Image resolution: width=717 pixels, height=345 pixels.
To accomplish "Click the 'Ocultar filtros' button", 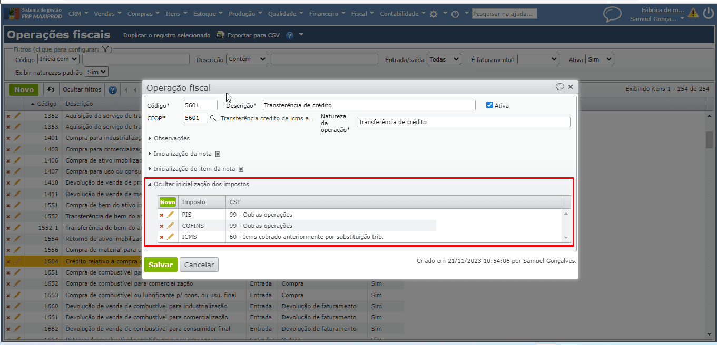I will click(x=82, y=89).
